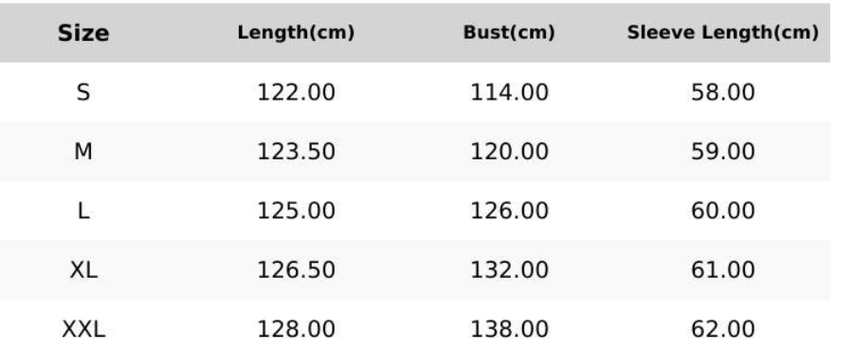The image size is (853, 350).
Task: Click the 58.00 sleeve length value
Action: coord(722,93)
